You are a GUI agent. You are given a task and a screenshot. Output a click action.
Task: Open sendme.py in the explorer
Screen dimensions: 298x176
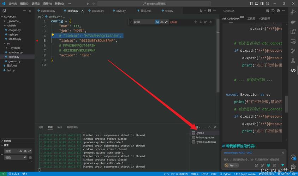15,39
